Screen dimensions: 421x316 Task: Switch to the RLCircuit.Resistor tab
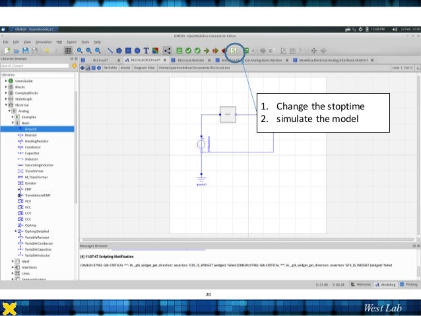pyautogui.click(x=191, y=59)
